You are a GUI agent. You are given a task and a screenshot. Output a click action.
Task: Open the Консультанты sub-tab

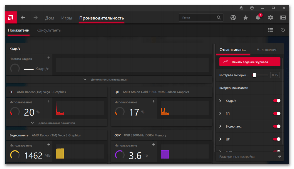tap(49, 30)
